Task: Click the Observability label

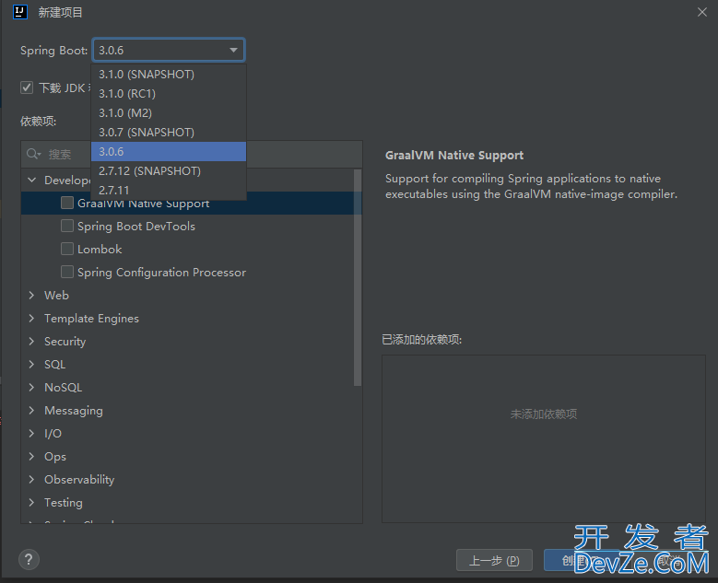Action: pos(79,480)
